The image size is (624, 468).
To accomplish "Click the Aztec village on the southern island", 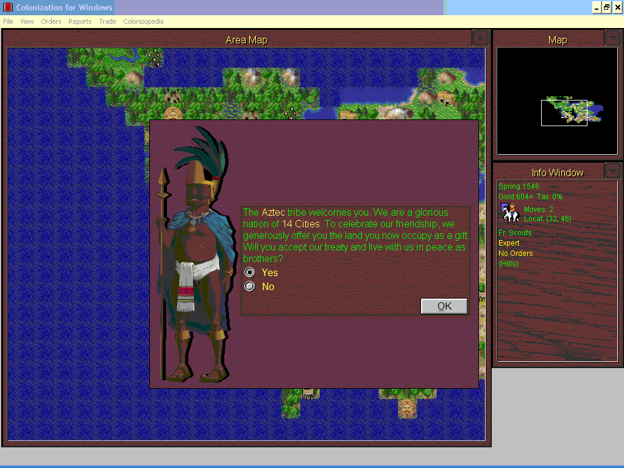I will click(x=406, y=408).
